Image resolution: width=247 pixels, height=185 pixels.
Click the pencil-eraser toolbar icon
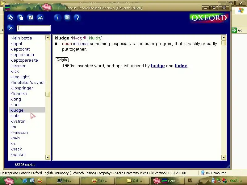tap(11, 18)
